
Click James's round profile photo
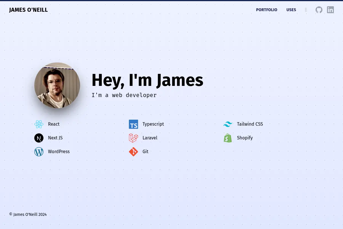tap(57, 85)
